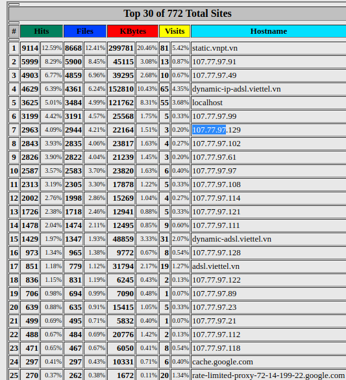
Task: Select hostname 107.77.97.121
Action: [216, 212]
